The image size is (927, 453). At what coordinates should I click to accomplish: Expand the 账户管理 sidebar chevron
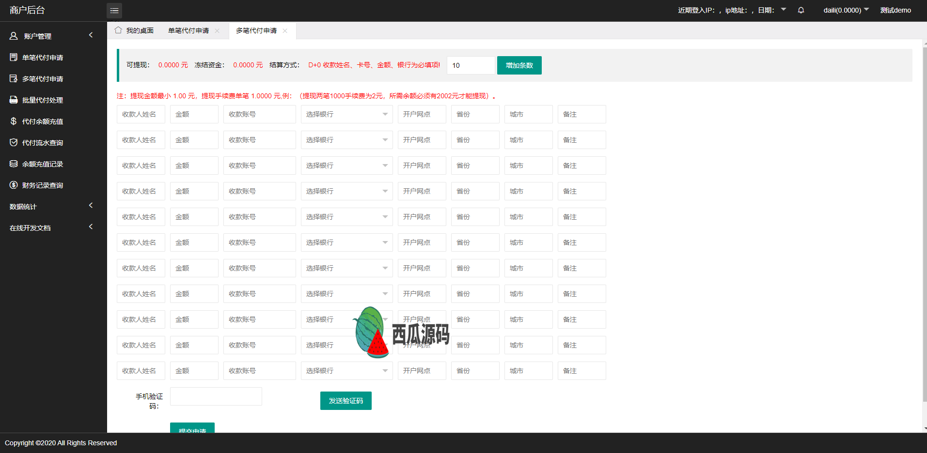coord(91,35)
